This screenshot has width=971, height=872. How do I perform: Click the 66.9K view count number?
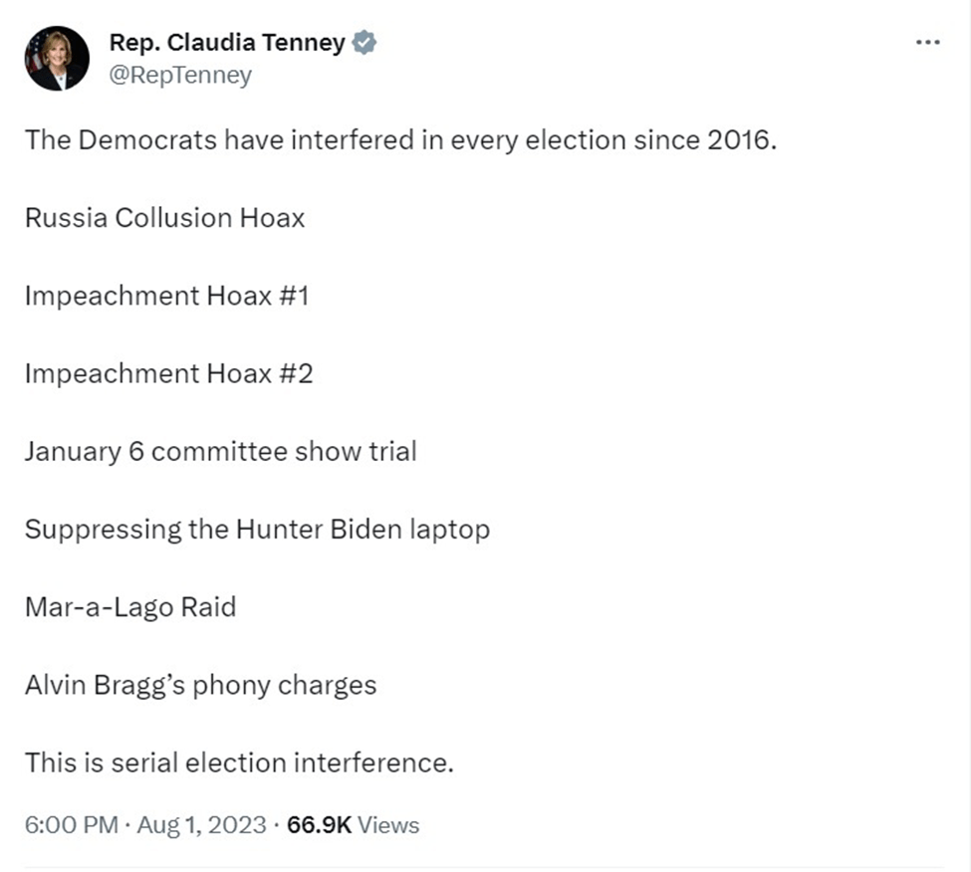[318, 825]
